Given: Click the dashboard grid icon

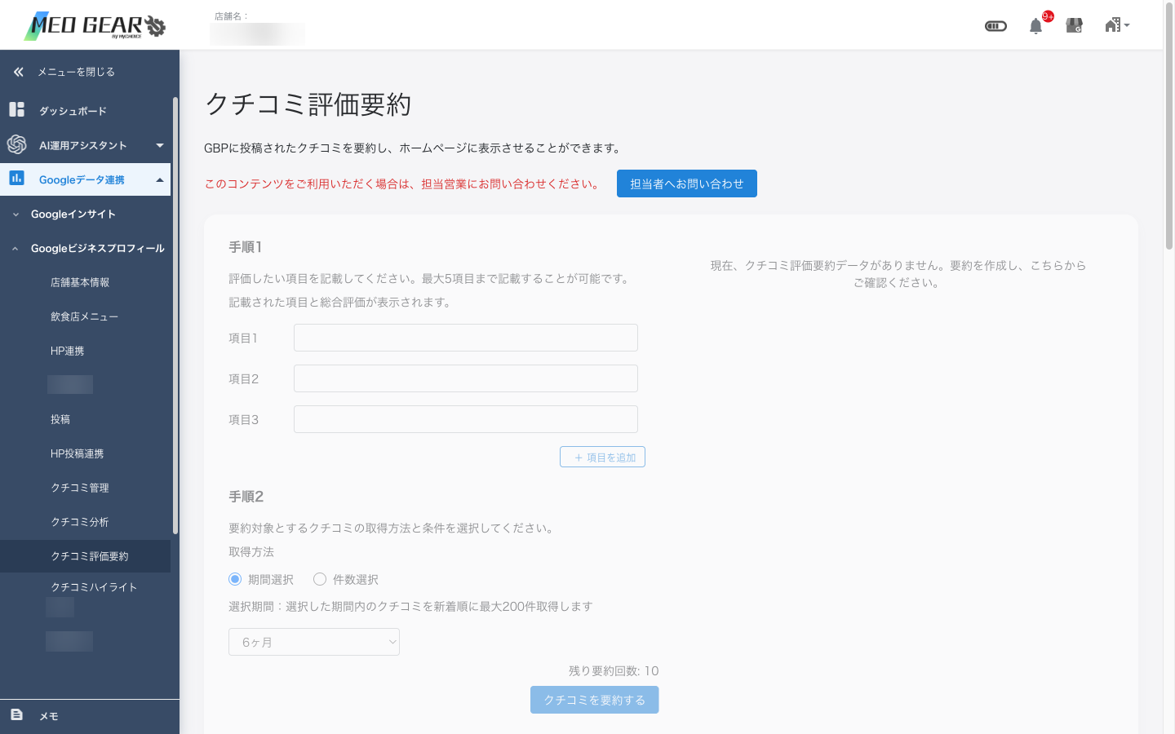Looking at the screenshot, I should tap(16, 109).
